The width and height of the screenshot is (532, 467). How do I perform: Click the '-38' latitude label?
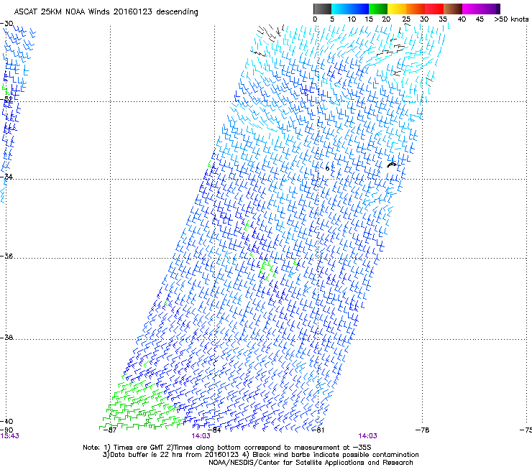[6, 338]
